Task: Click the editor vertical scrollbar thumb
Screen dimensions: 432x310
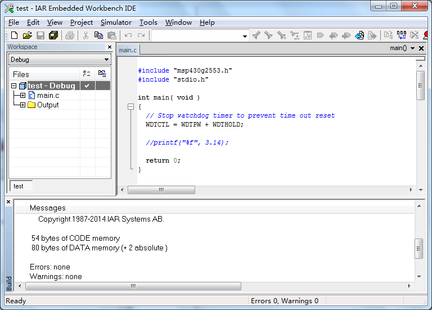Action: (x=420, y=86)
